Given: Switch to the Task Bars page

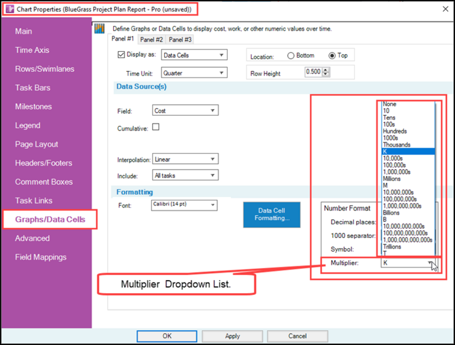Looking at the screenshot, I should [33, 88].
